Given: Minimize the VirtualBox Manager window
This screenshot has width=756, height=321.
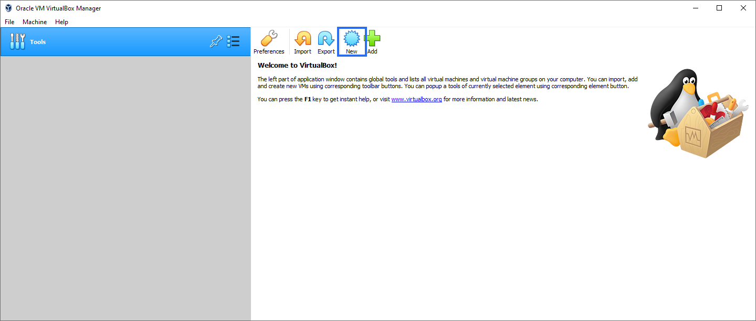Looking at the screenshot, I should click(x=695, y=8).
